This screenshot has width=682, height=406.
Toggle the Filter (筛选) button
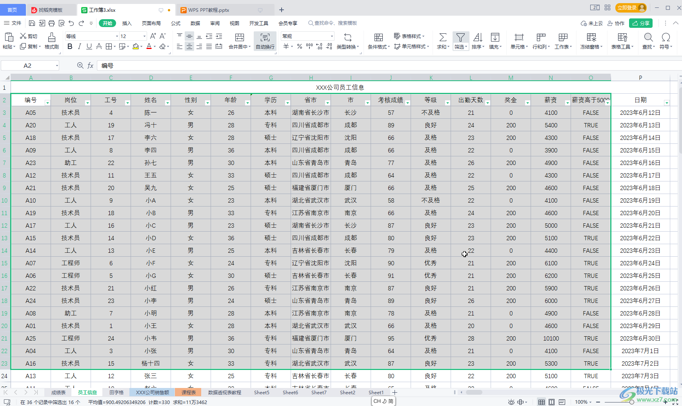pos(460,41)
